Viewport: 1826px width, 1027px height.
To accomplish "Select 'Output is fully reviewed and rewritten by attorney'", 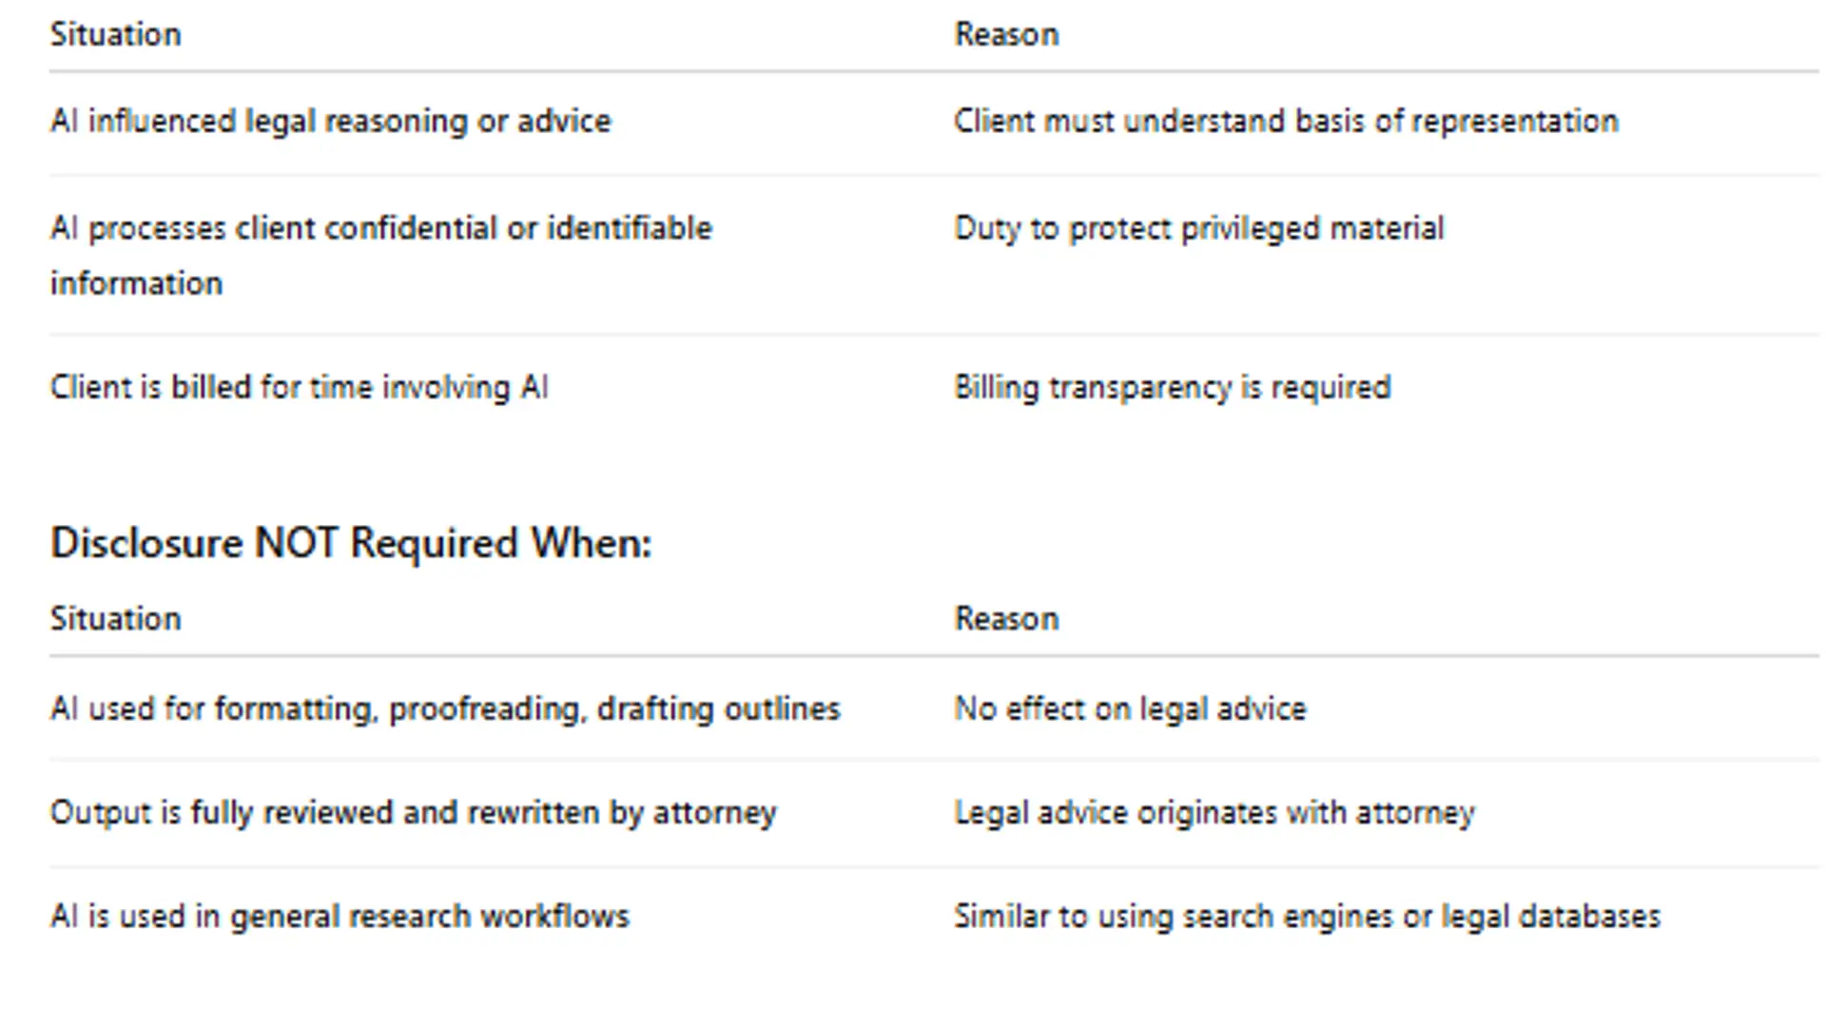I will point(413,813).
